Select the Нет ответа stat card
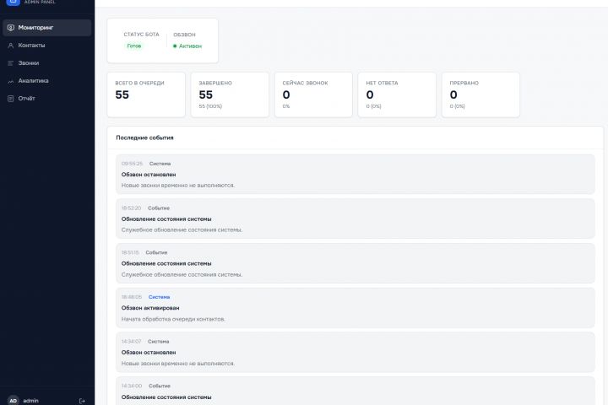The image size is (608, 405). (394, 94)
